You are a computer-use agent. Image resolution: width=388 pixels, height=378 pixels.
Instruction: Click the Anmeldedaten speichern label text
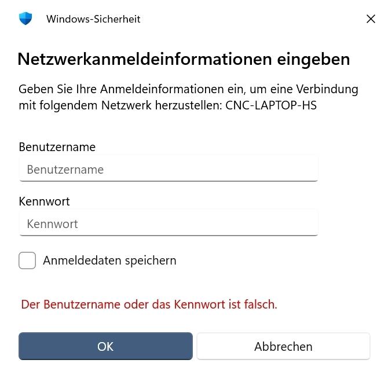click(x=109, y=260)
